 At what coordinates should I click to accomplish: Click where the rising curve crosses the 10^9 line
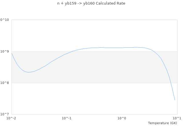(73, 51)
